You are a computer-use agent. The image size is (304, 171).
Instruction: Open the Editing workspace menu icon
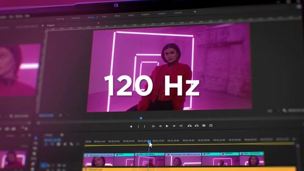(97, 17)
